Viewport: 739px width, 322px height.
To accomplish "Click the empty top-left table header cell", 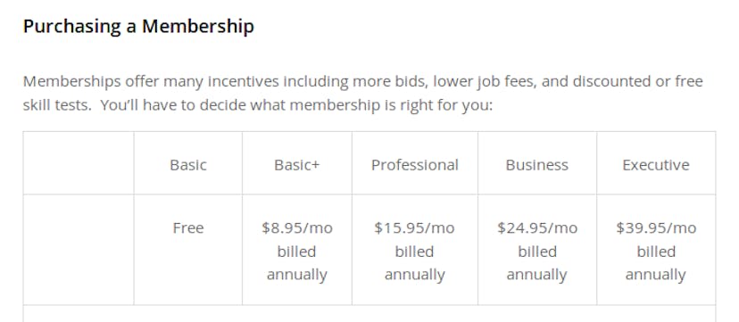I will tap(79, 163).
